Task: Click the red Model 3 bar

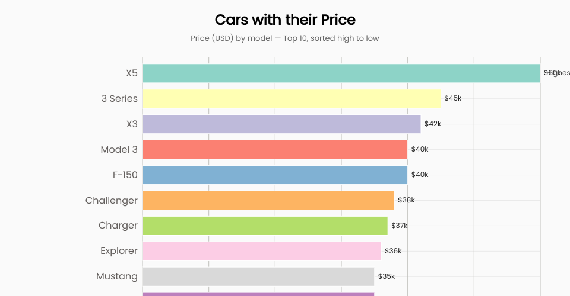Action: pyautogui.click(x=275, y=149)
